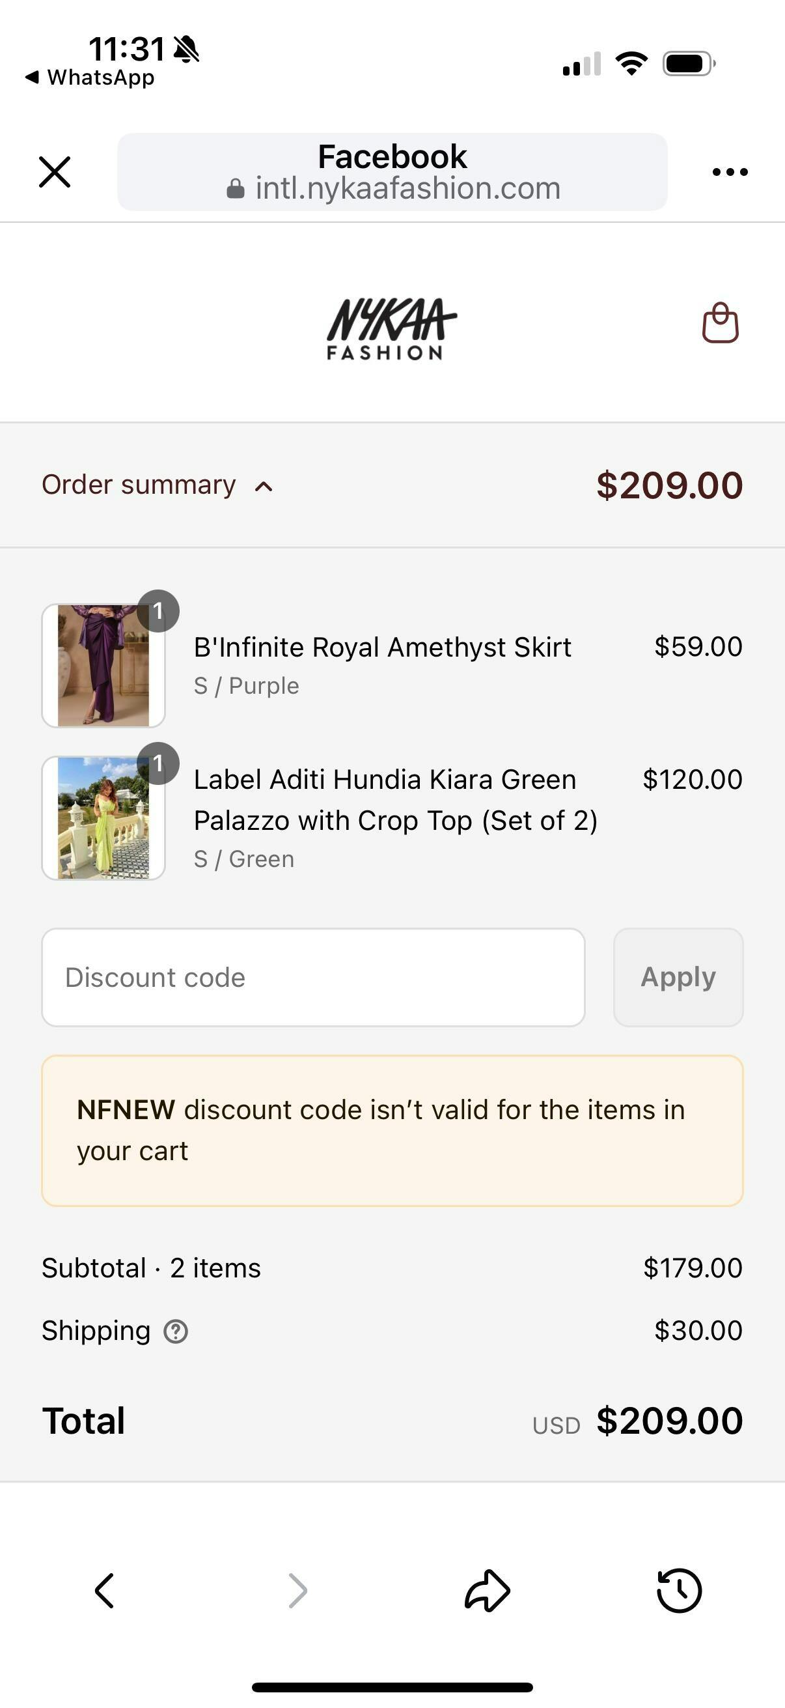Open the shopping bag cart icon
The height and width of the screenshot is (1708, 785).
(720, 323)
